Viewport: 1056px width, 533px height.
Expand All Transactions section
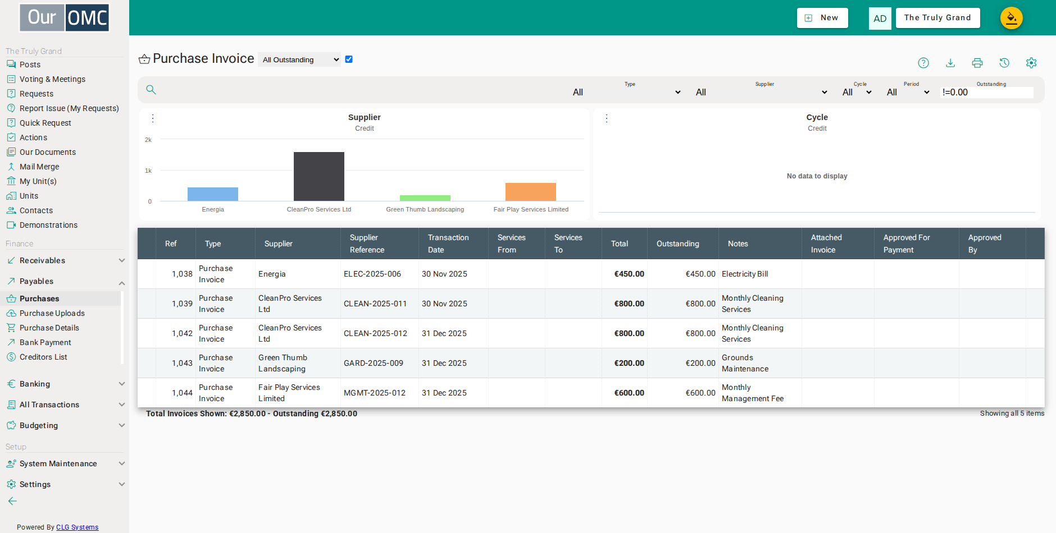65,405
